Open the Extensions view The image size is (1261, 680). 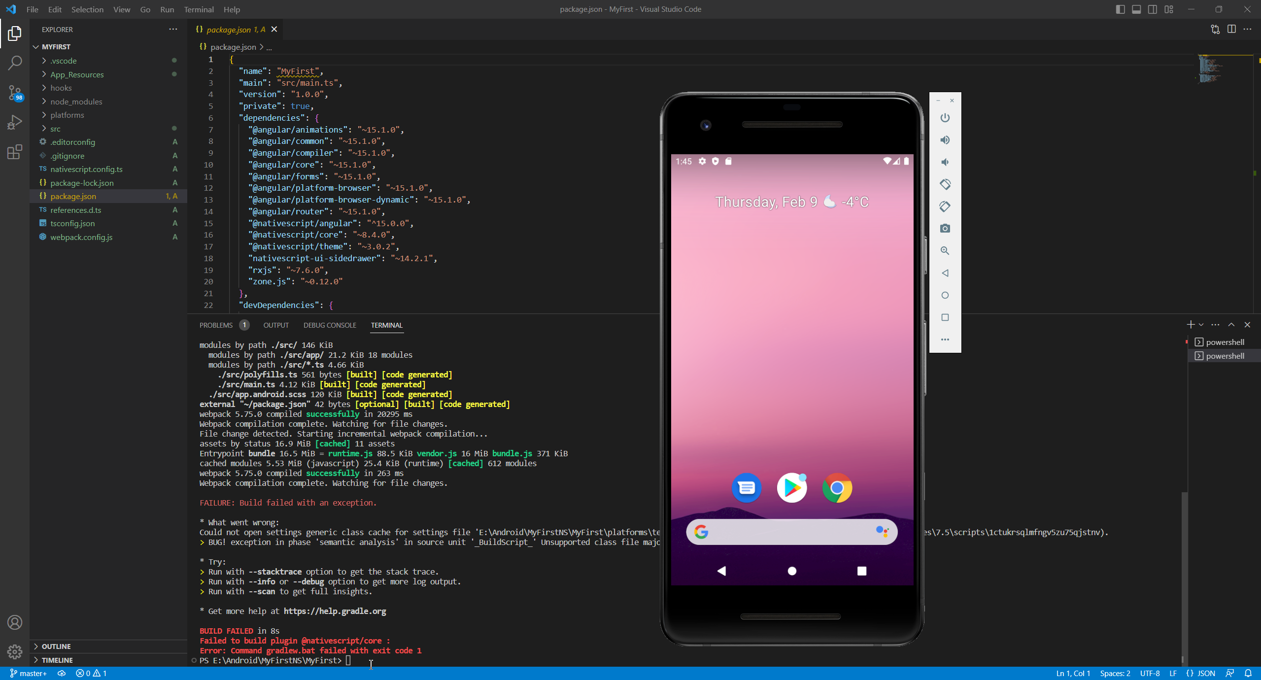[x=15, y=152]
